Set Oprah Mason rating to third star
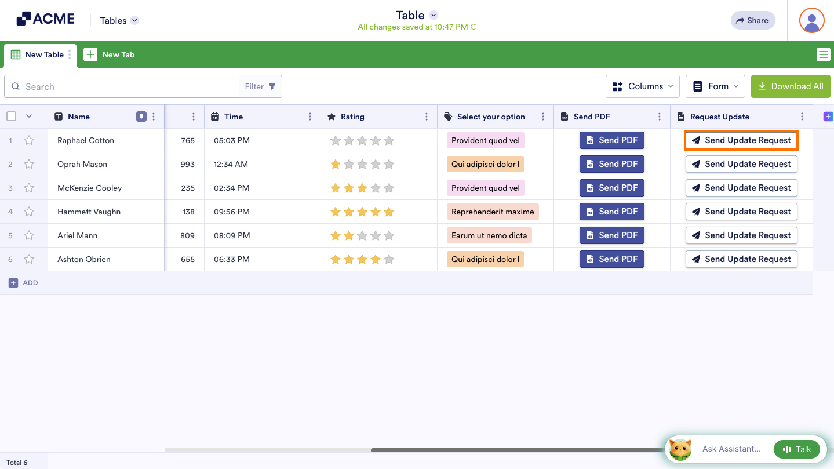 tap(362, 164)
